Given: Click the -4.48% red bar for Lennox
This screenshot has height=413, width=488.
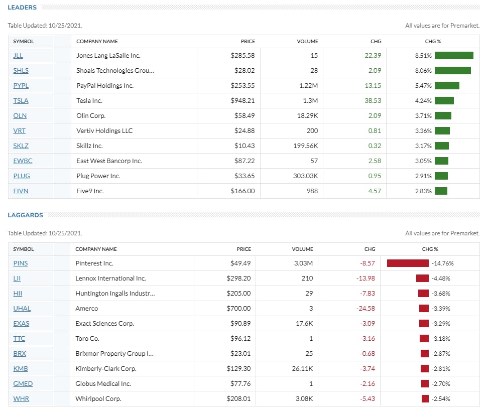Looking at the screenshot, I should pos(422,279).
